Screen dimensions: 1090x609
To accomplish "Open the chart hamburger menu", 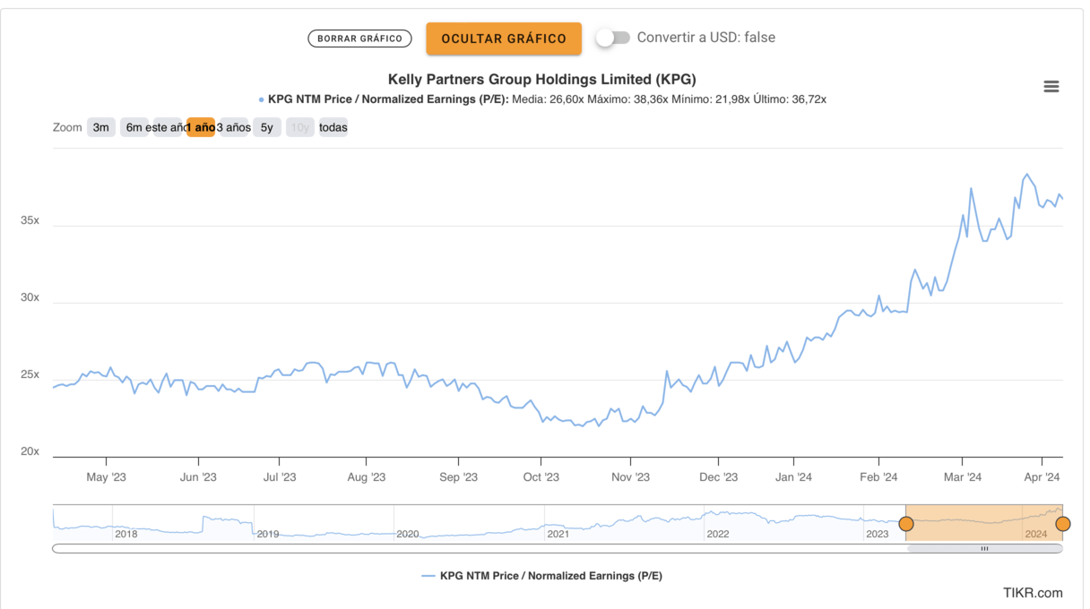I will (1051, 87).
